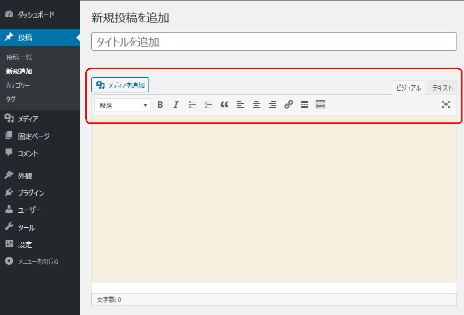Click the settings sliders icon
This screenshot has width=464, height=315.
click(x=9, y=244)
